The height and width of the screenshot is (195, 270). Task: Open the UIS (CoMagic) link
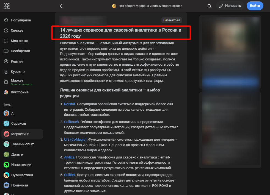[75, 140]
